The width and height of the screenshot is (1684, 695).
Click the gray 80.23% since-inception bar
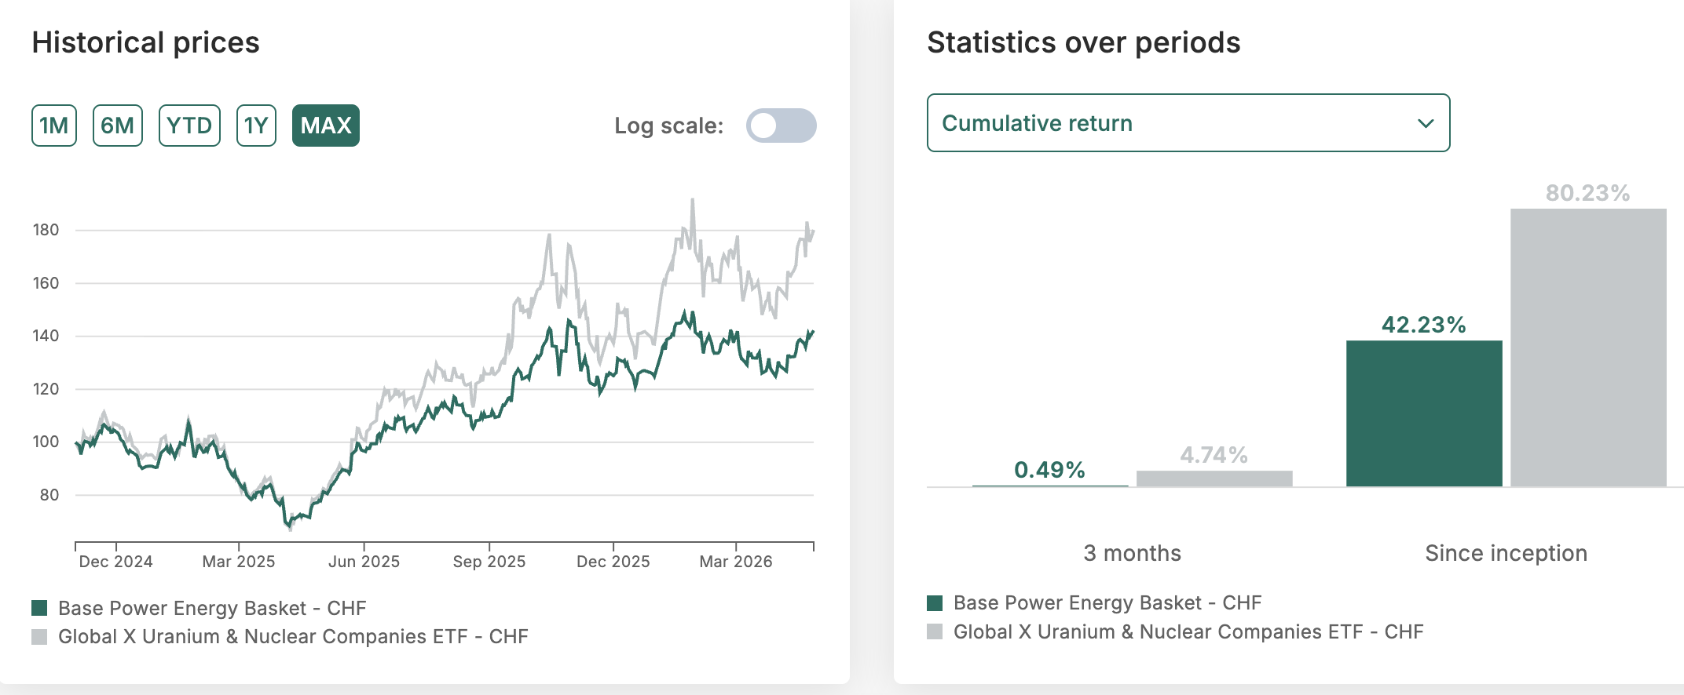1587,347
